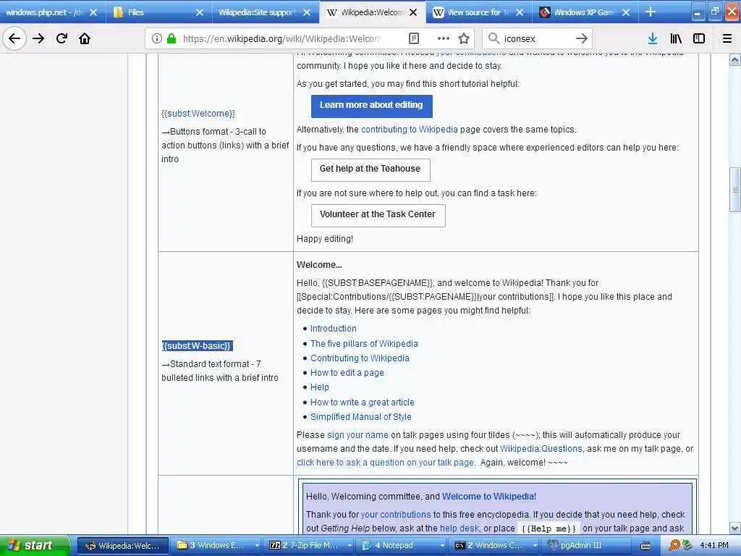Switch to pgAdmin III taskbar window

(x=588, y=546)
